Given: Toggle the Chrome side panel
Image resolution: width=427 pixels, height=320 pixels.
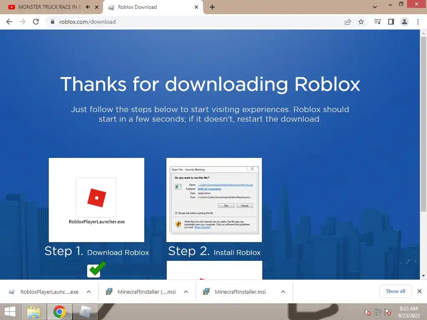Looking at the screenshot, I should click(391, 22).
